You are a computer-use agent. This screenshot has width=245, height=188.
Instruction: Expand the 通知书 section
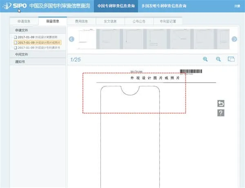(x=38, y=62)
